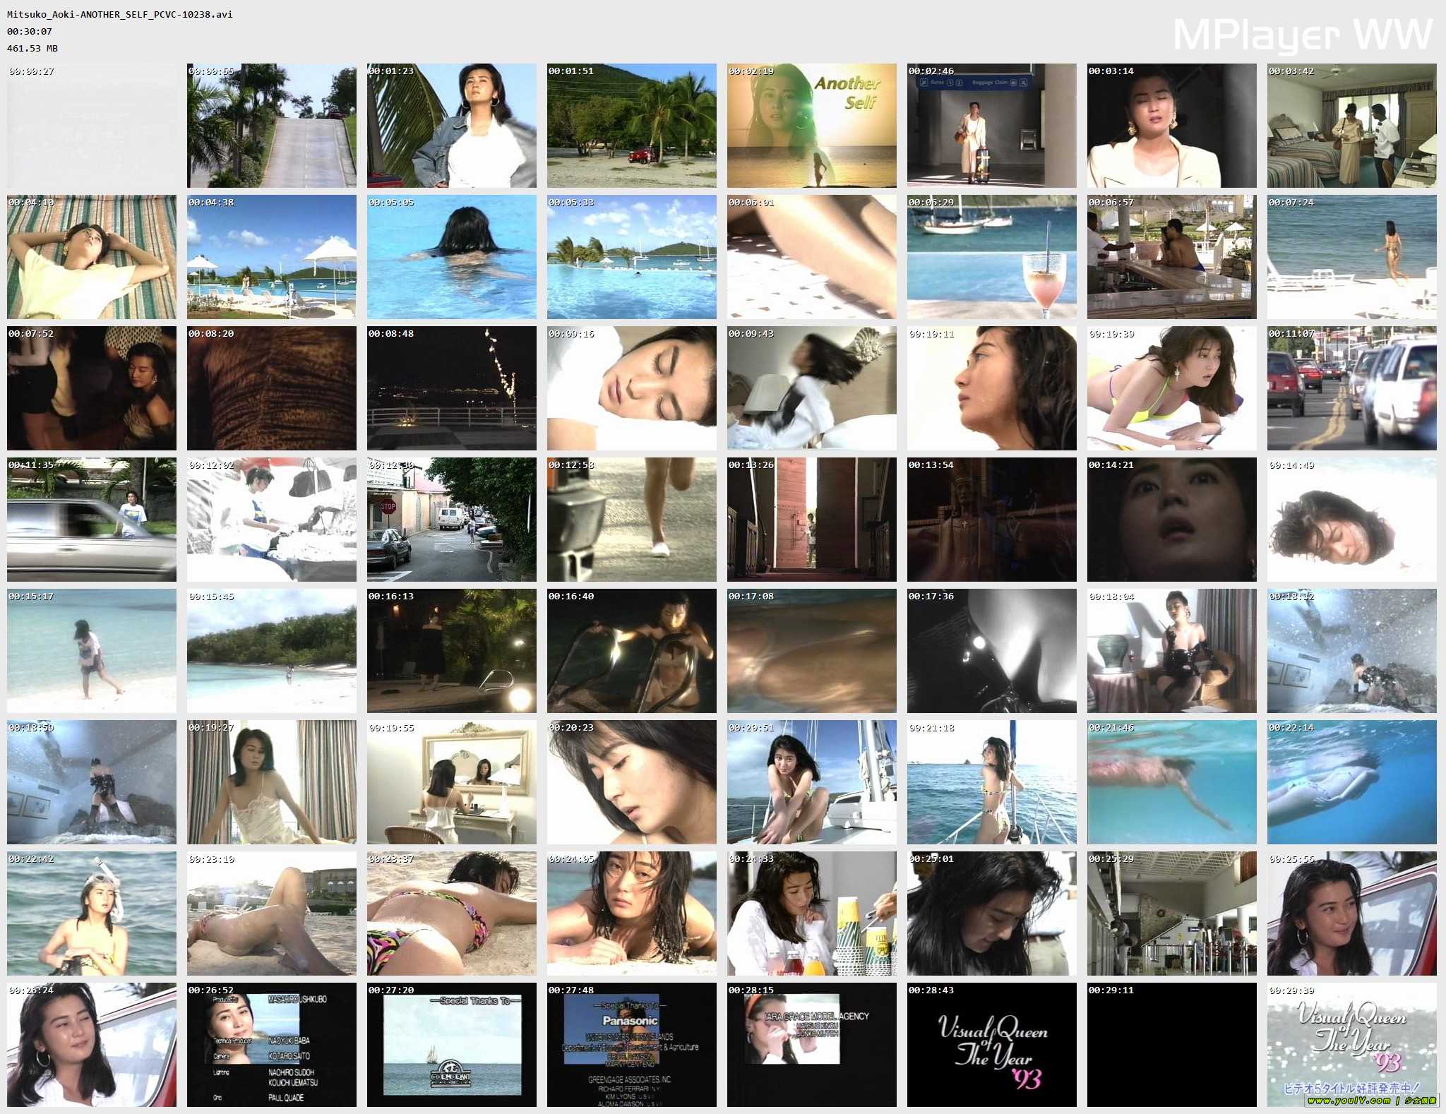Image resolution: width=1446 pixels, height=1114 pixels.
Task: Open the night garden frame at 00:16:13
Action: point(452,651)
